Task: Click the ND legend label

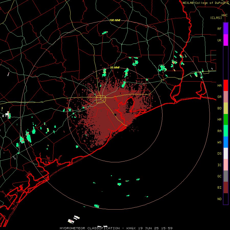Action: pos(219,199)
